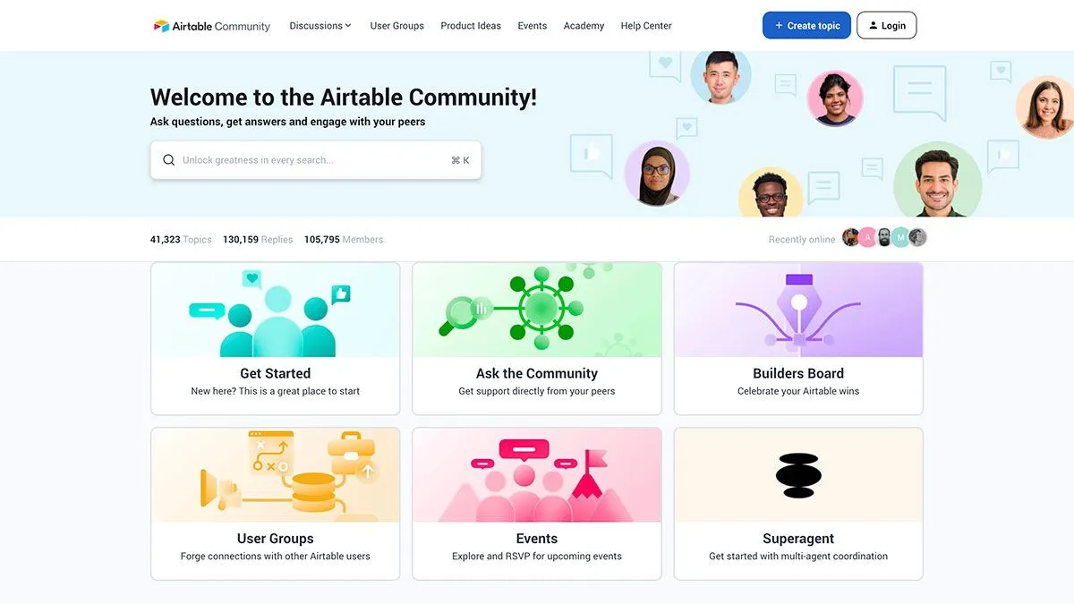This screenshot has height=604, width=1074.
Task: Click the pink 'A' recently online avatar
Action: click(x=867, y=237)
